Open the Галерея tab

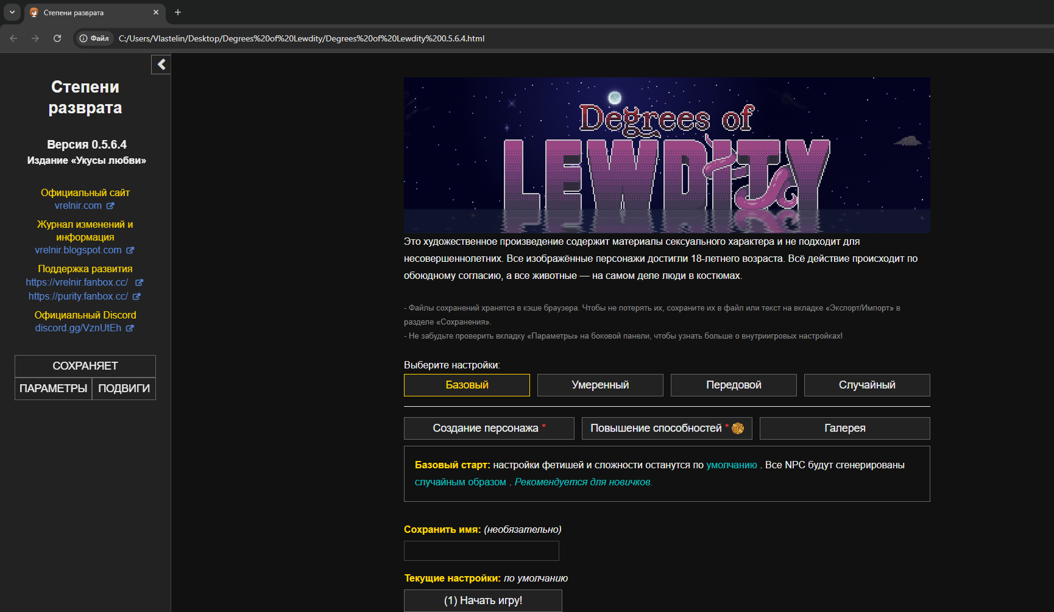(844, 428)
